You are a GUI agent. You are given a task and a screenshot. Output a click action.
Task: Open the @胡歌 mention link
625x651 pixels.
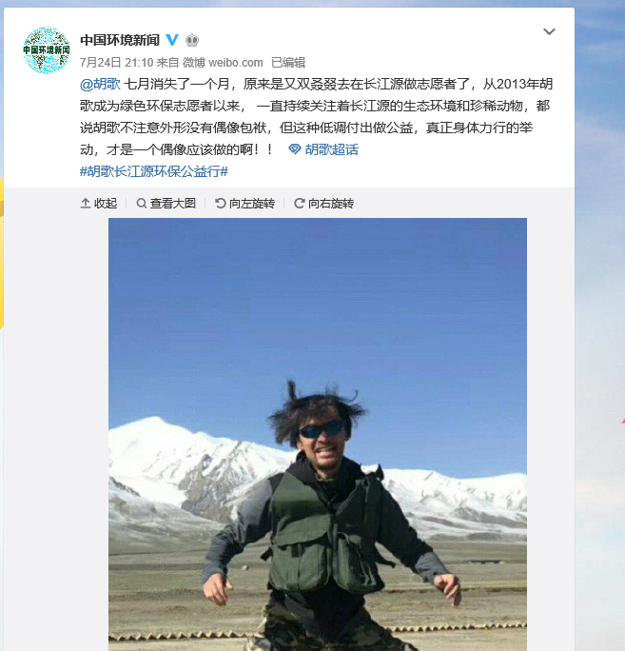(x=100, y=85)
